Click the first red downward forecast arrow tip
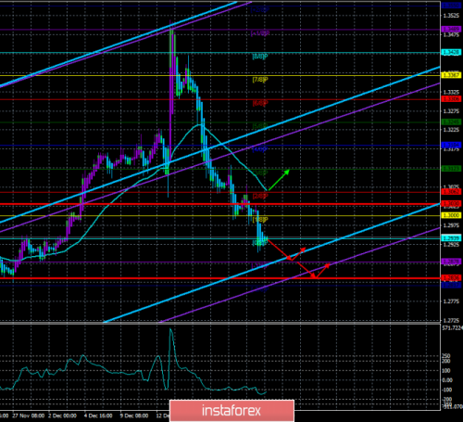The height and width of the screenshot is (422, 463). pyautogui.click(x=289, y=259)
